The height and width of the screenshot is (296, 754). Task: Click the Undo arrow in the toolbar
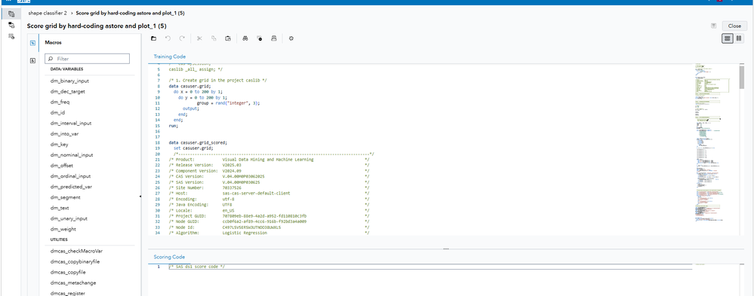168,38
